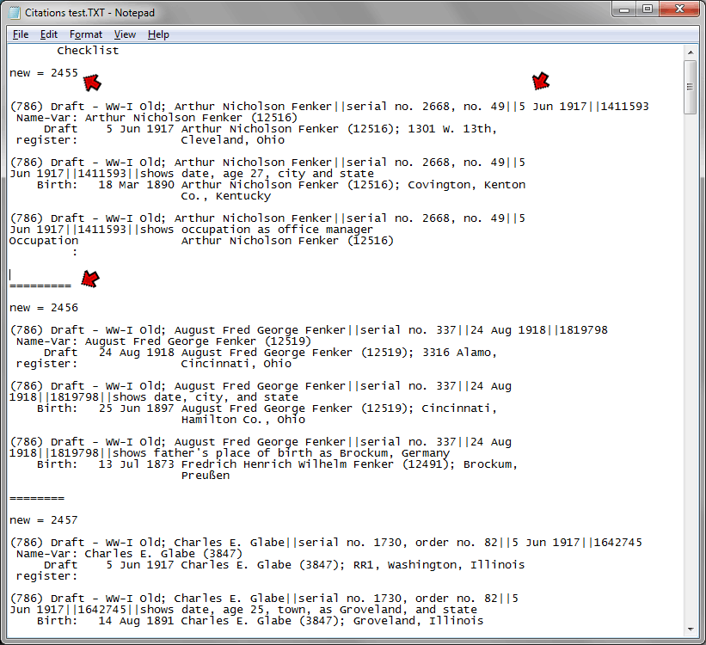Place cursor in the 'new = 2457' line
The height and width of the screenshot is (645, 706).
43,520
